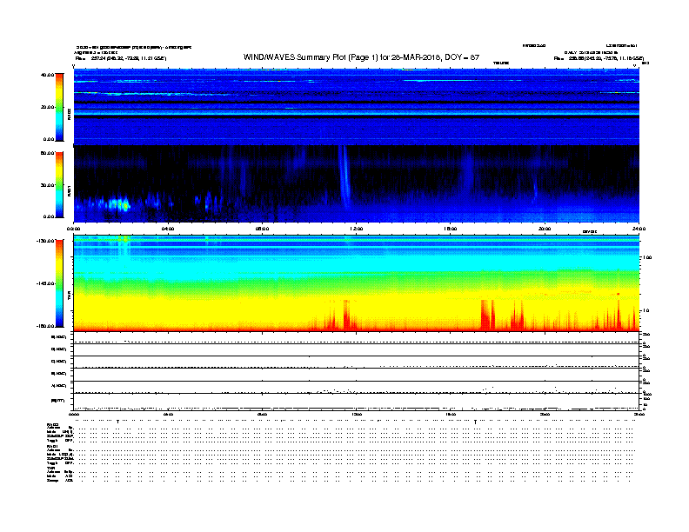Click the 00:00 label on the bottom time axis
Screen dimensions: 689x532
pyautogui.click(x=74, y=415)
